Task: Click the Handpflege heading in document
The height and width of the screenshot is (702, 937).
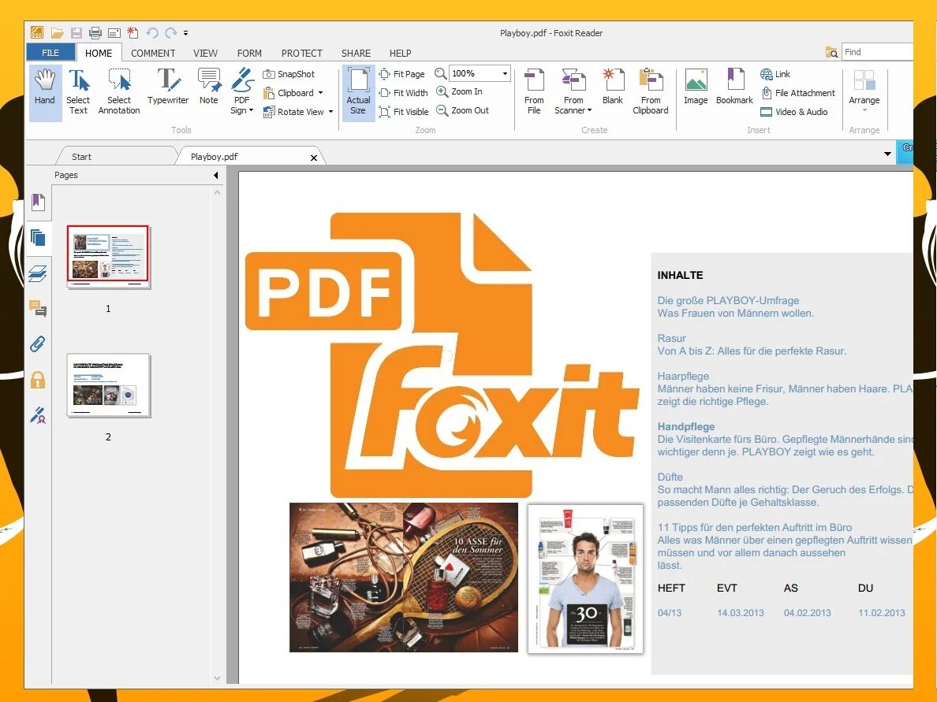Action: pyautogui.click(x=685, y=426)
